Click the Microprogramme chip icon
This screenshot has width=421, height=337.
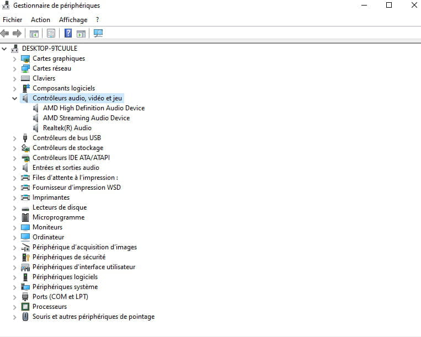[25, 217]
